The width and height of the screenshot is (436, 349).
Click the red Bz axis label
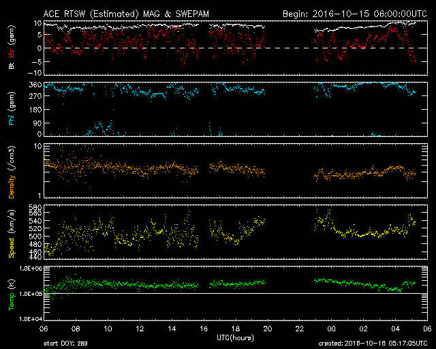12,53
